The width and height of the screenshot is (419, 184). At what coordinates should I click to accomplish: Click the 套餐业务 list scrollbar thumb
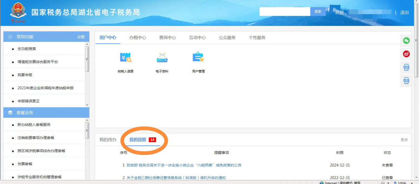[x=87, y=131]
